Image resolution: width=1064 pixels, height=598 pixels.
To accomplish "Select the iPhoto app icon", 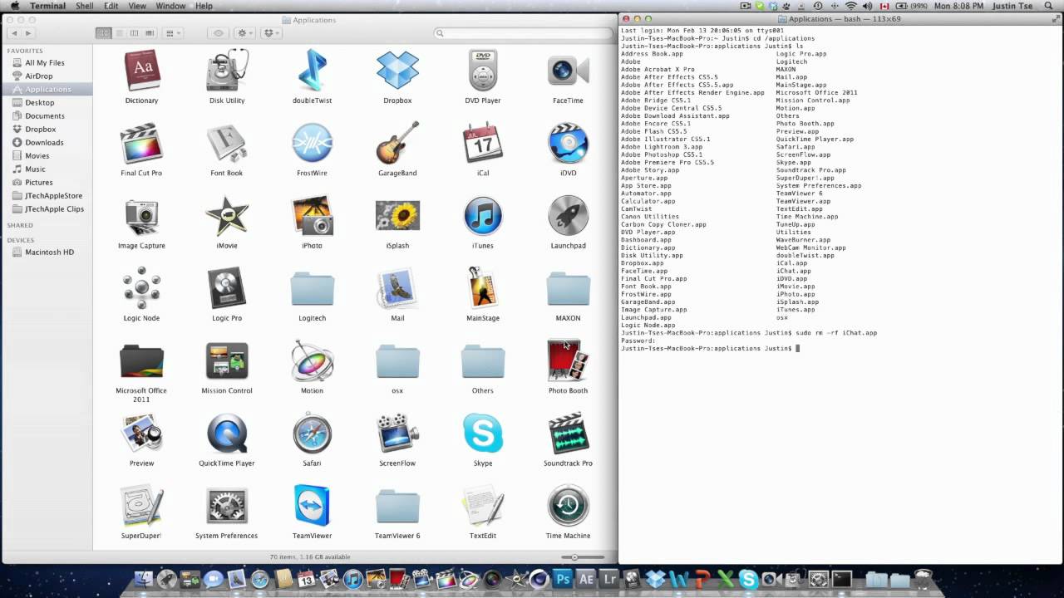I will pyautogui.click(x=313, y=216).
